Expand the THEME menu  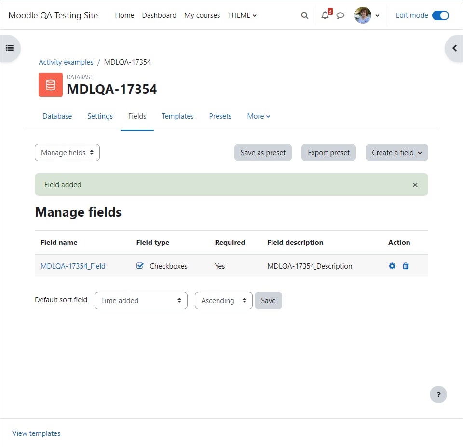click(242, 15)
